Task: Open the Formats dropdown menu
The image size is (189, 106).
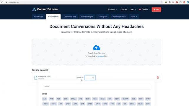Action: 112,9
